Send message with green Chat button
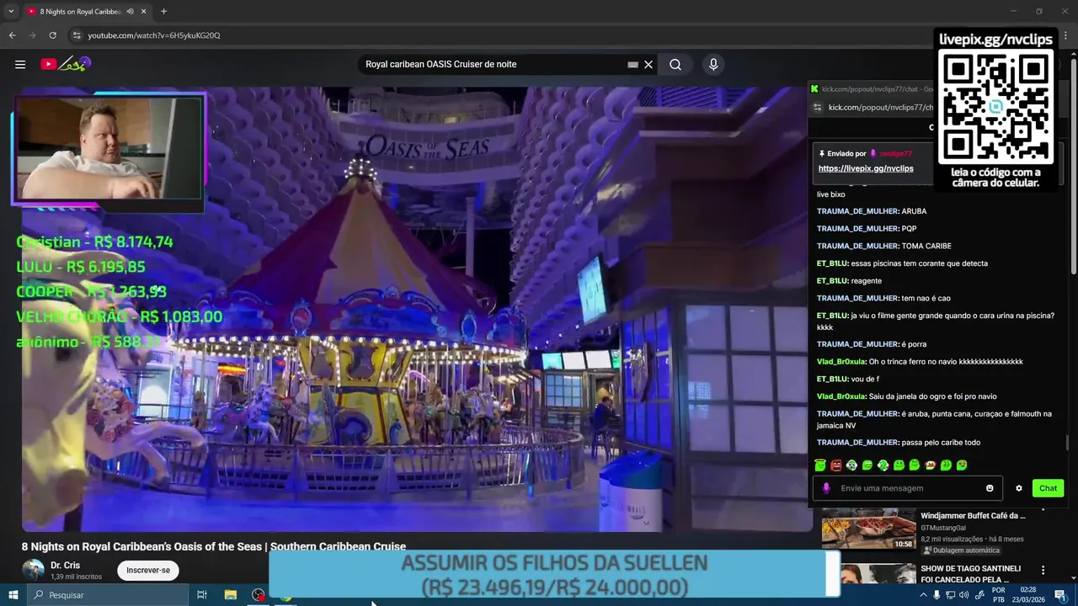This screenshot has height=606, width=1078. click(1048, 488)
